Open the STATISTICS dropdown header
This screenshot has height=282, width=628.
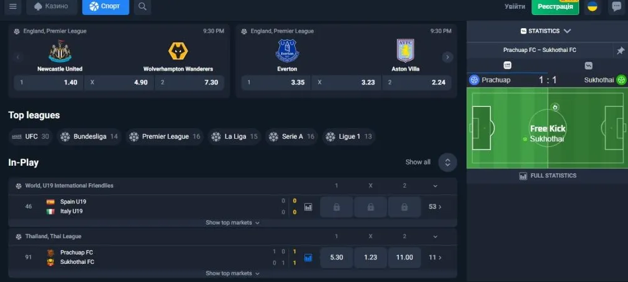coord(546,31)
